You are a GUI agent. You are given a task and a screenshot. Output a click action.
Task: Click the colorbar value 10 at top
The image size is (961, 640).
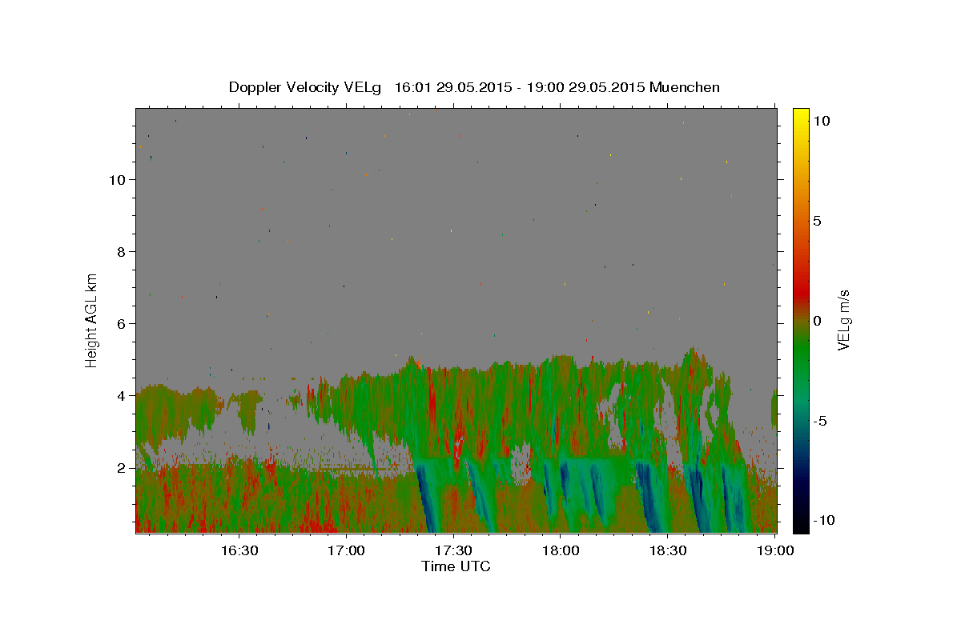tap(822, 121)
